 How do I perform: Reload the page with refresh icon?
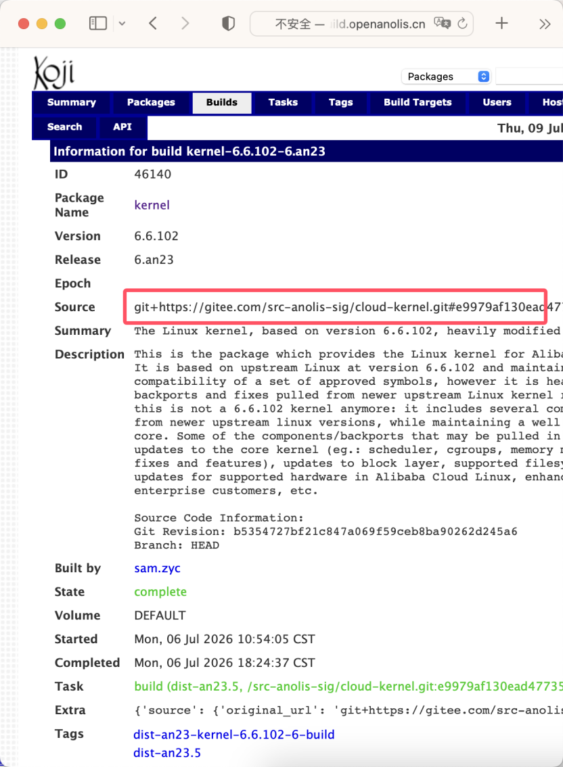(x=462, y=23)
